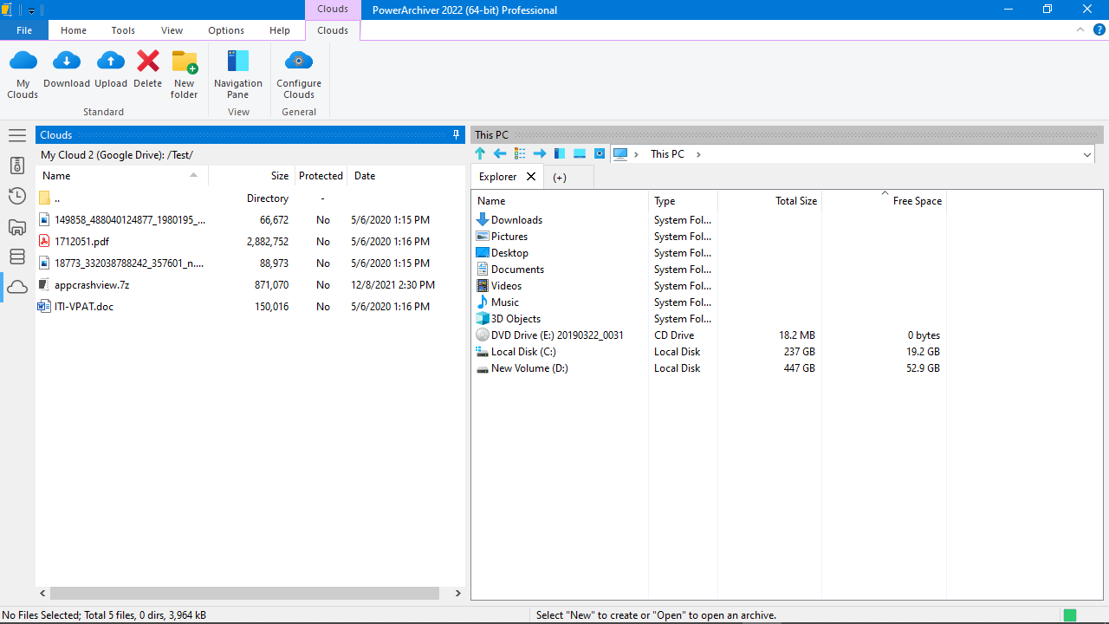Pin the Clouds panel
Viewport: 1109px width, 624px height.
click(x=457, y=134)
